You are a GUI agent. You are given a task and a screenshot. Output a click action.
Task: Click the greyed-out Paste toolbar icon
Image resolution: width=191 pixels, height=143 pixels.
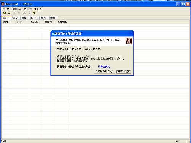click(x=24, y=13)
